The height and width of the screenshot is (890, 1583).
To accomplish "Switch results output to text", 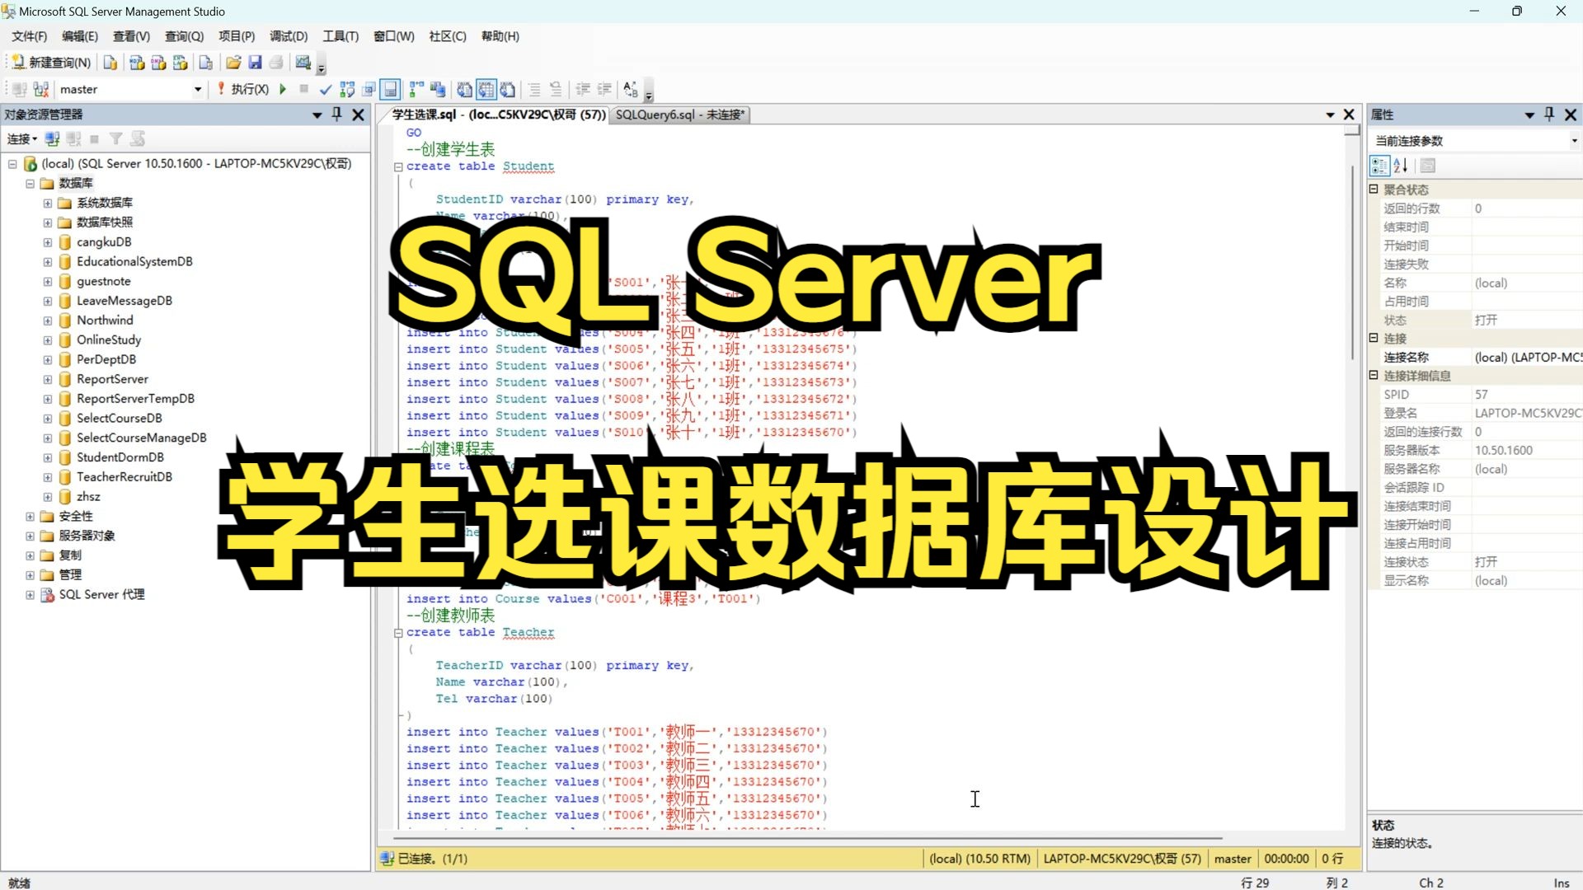I will [x=465, y=89].
